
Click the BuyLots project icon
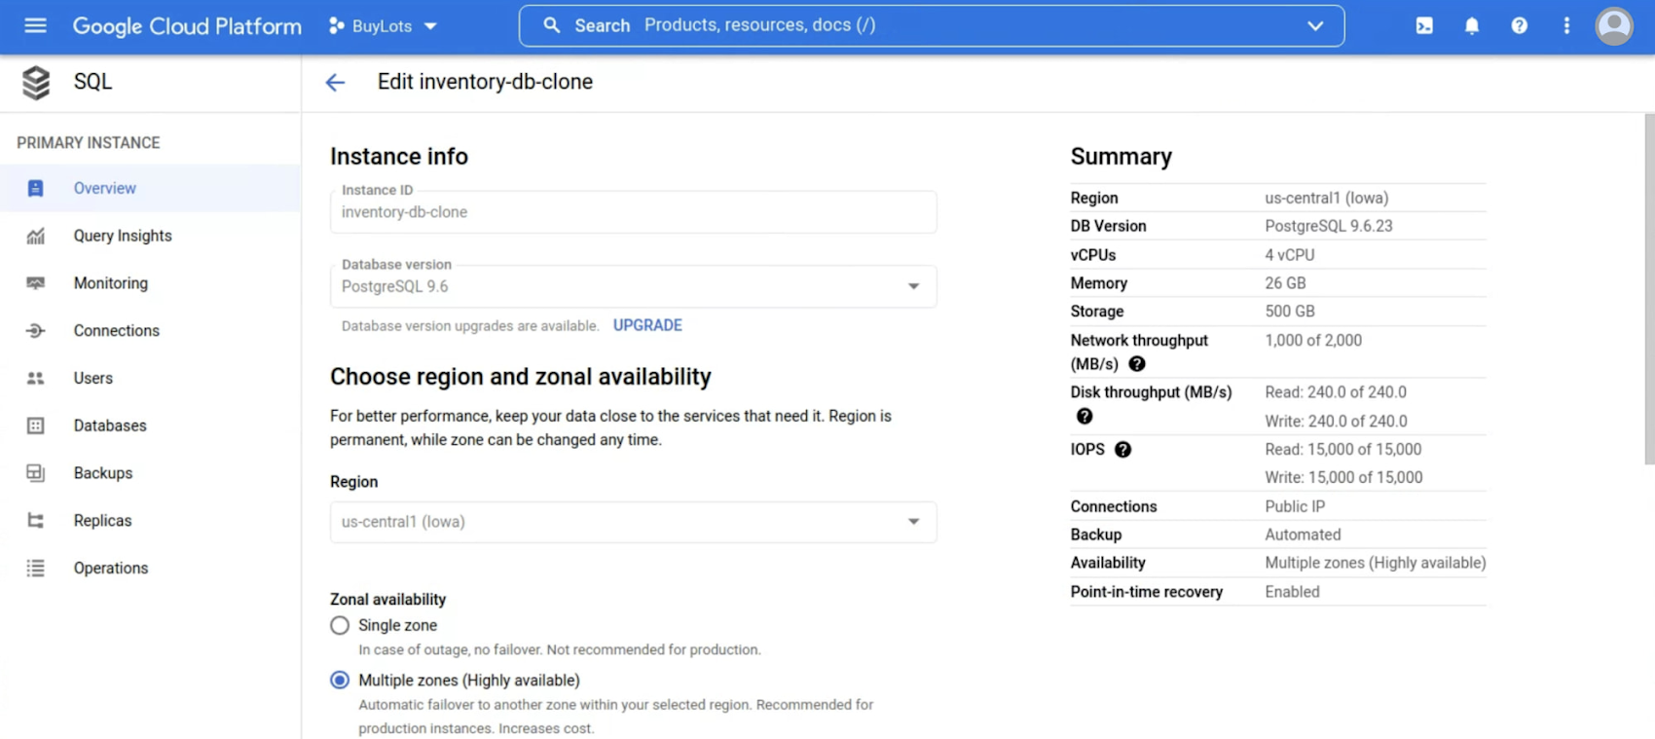(336, 25)
